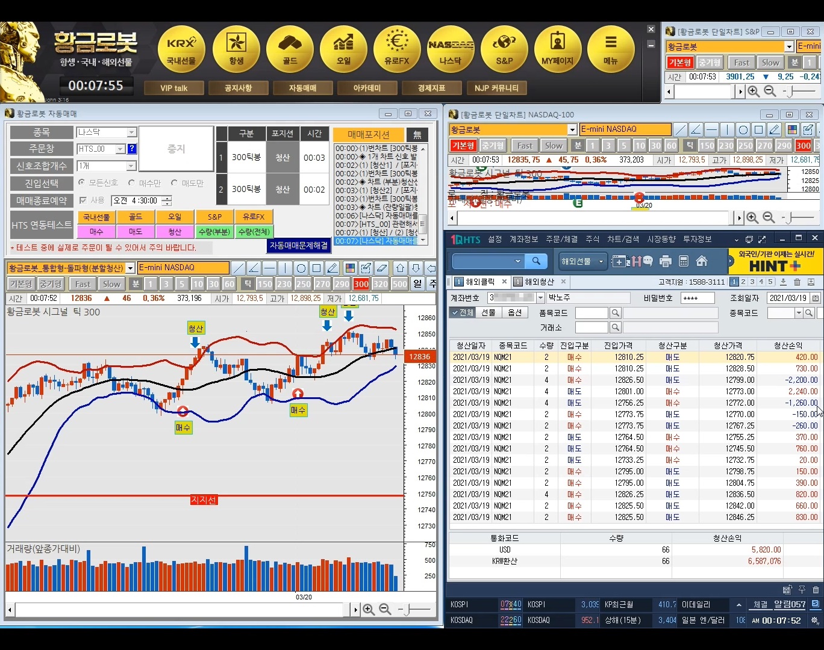Click the 자동매매 button in top bar
This screenshot has height=650, width=824.
(x=303, y=88)
